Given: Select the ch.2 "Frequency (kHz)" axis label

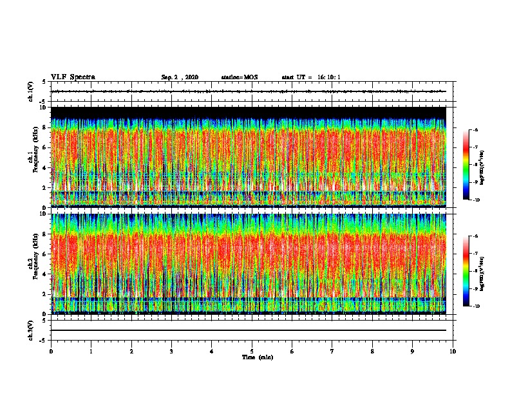Looking at the screenshot, I should tap(35, 257).
